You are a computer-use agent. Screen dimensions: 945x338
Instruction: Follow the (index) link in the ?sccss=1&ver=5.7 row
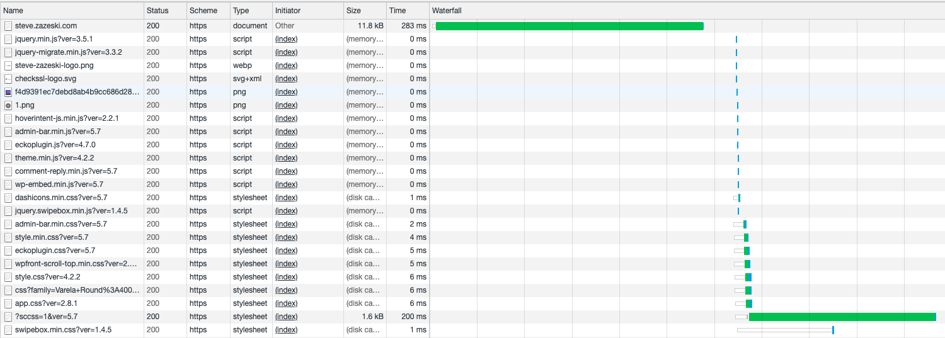286,317
